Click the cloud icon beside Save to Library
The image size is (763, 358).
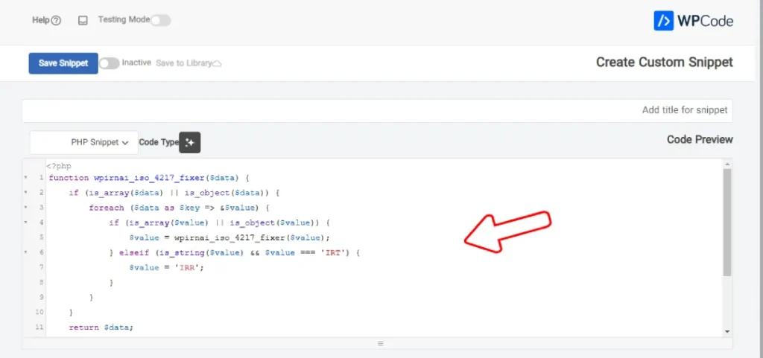tap(218, 64)
